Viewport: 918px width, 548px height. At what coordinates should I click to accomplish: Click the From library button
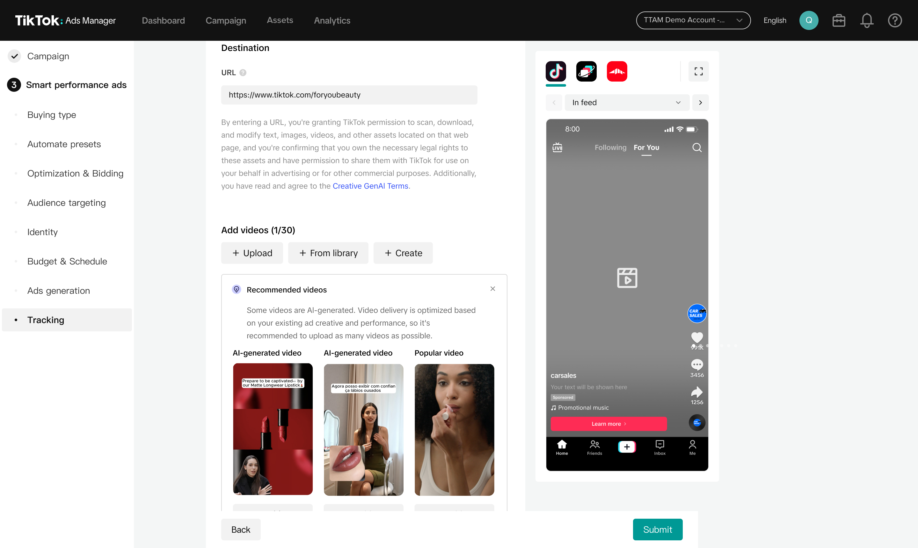point(328,253)
